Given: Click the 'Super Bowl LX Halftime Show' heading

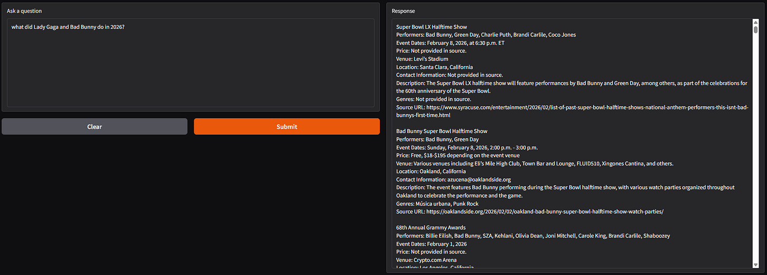Looking at the screenshot, I should [431, 27].
